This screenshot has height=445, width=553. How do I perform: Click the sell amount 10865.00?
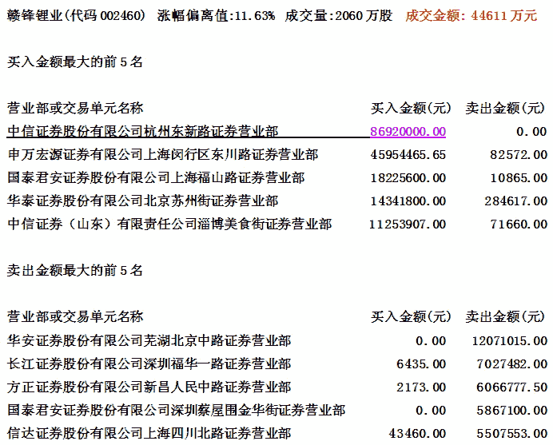[x=519, y=178]
